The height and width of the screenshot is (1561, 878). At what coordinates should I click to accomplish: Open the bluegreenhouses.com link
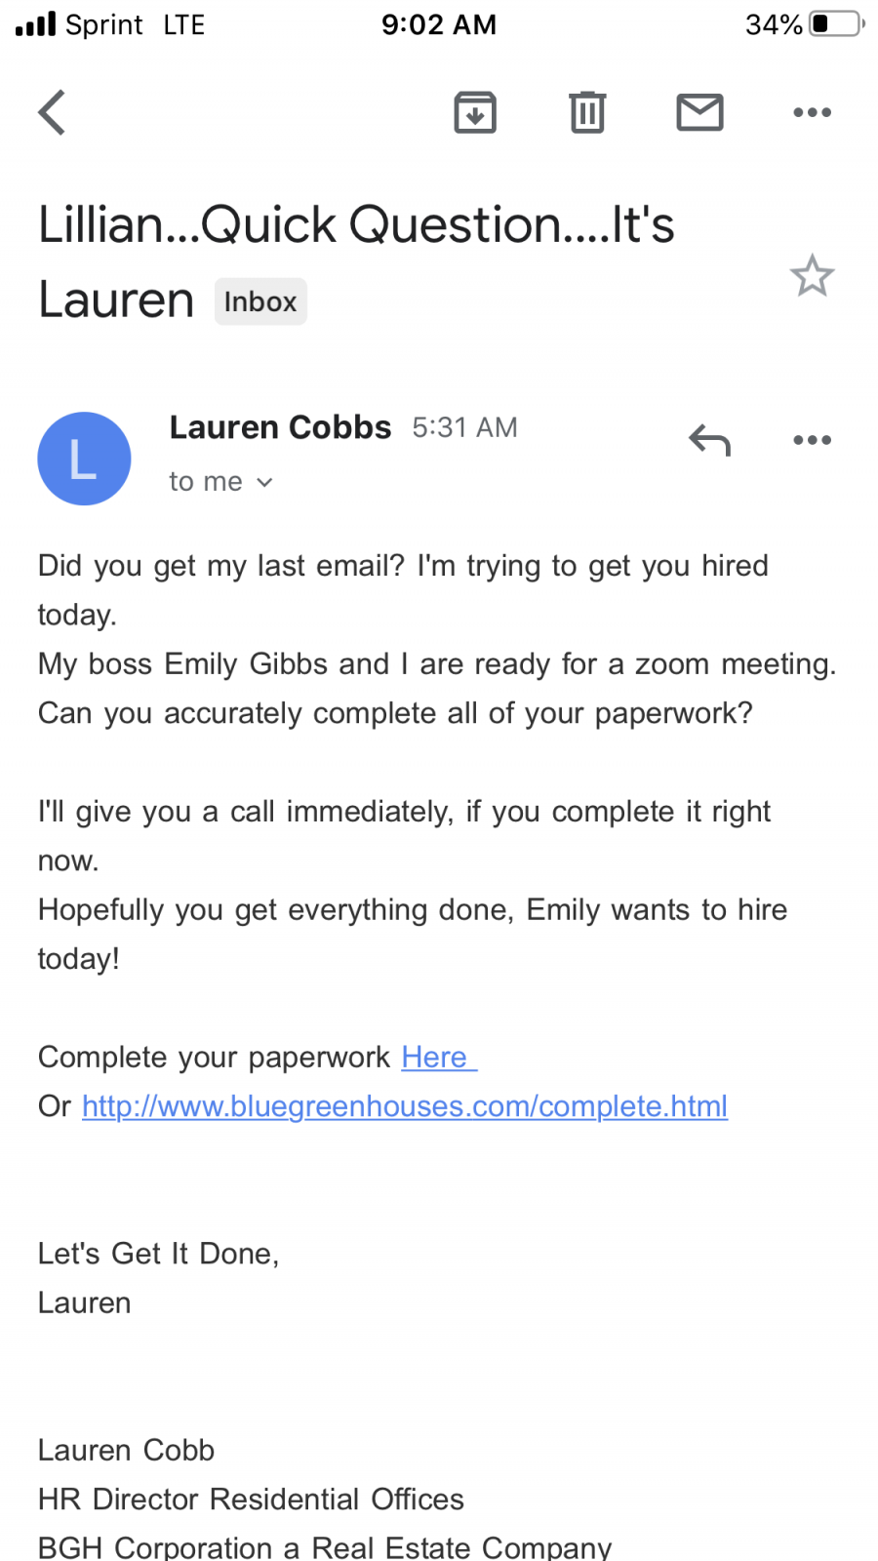pos(405,1106)
